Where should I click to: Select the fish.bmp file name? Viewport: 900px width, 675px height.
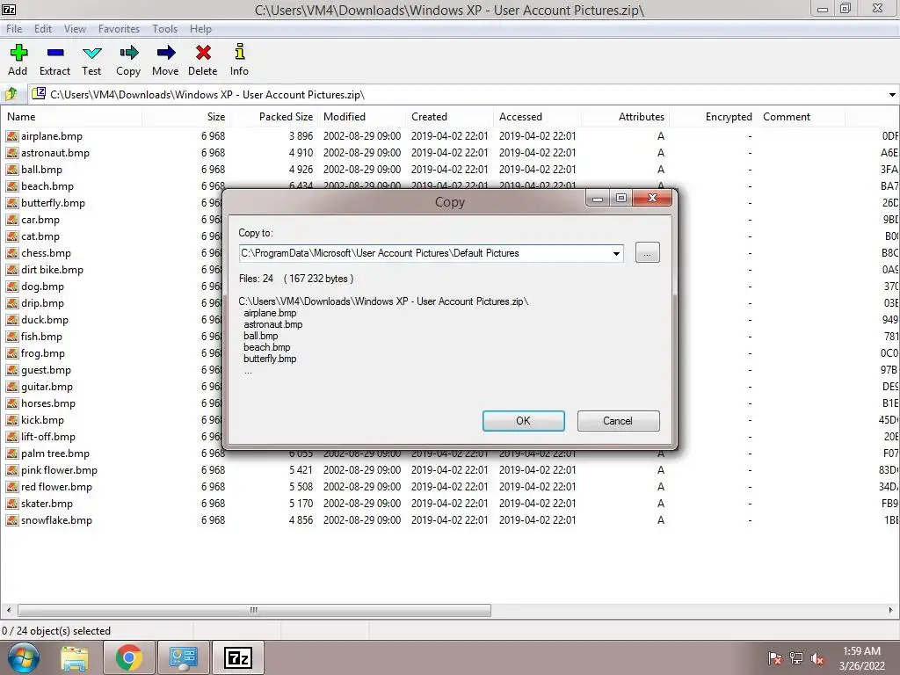[41, 337]
